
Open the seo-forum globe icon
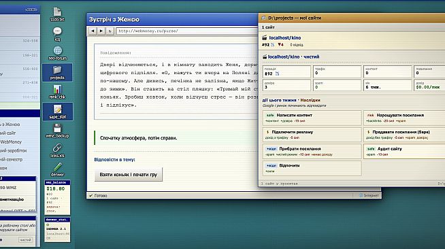pos(57,53)
